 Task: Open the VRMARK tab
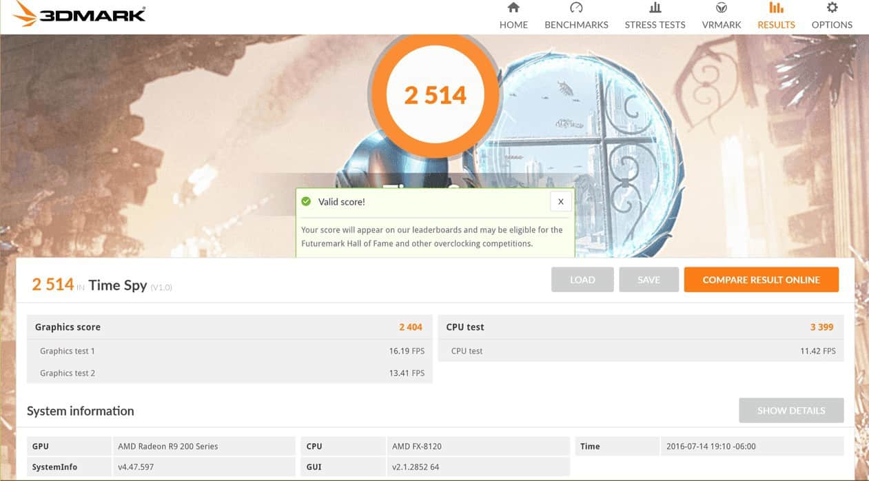click(722, 25)
